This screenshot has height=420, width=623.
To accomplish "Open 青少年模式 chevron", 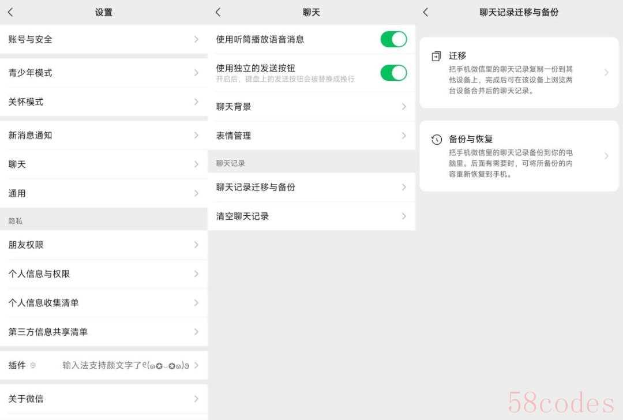I will coord(196,73).
